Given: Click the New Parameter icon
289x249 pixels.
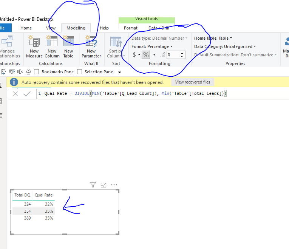Looking at the screenshot, I should coord(91,41).
